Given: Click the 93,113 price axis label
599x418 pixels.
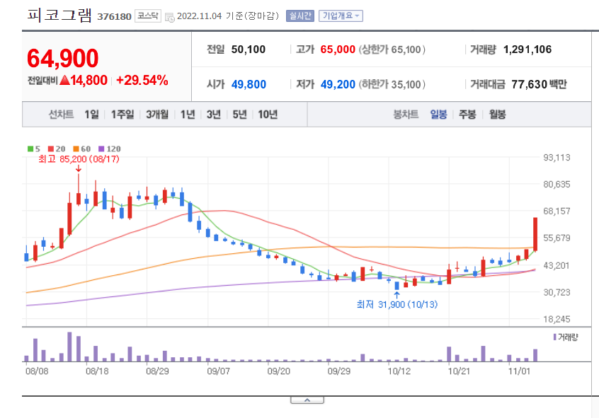Looking at the screenshot, I should (557, 157).
